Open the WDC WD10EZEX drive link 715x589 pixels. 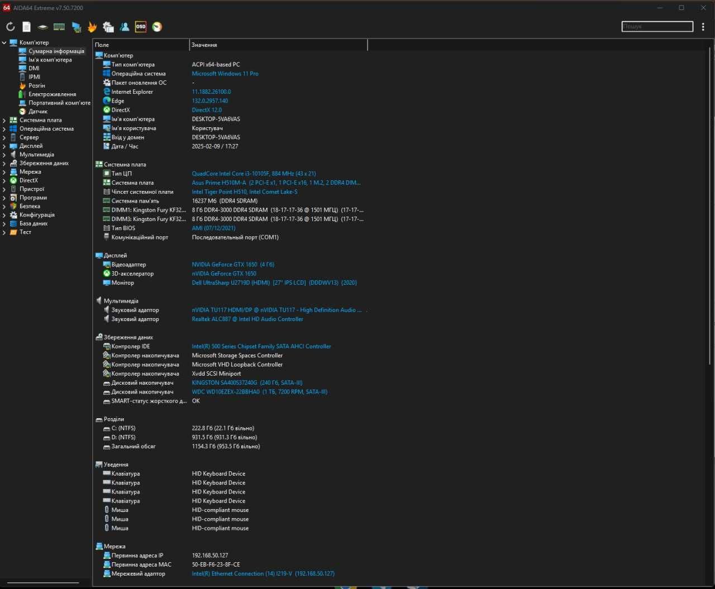(260, 392)
